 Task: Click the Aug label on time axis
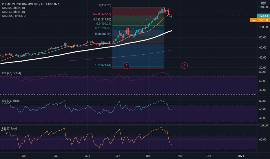pos(87,156)
